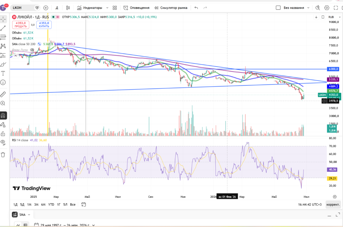This screenshot has height=227, width=343.
Task: Minimize the bottom strategy panel
Action: click(329, 215)
